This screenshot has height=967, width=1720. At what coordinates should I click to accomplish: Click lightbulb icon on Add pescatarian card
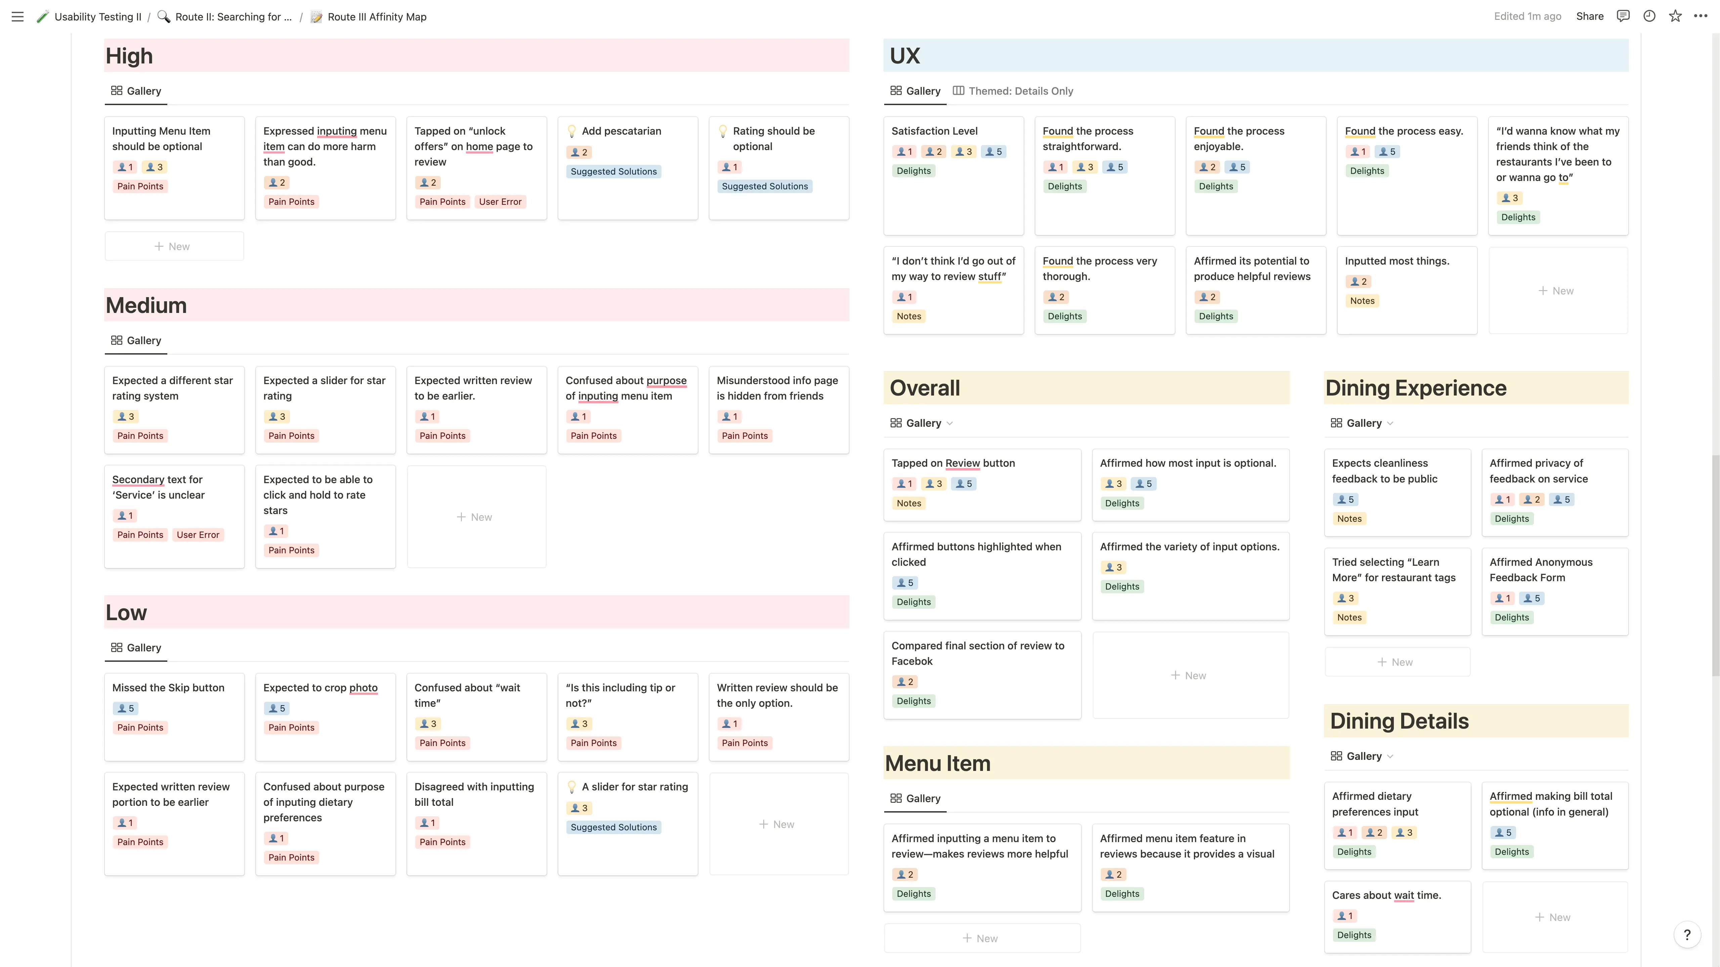point(571,131)
